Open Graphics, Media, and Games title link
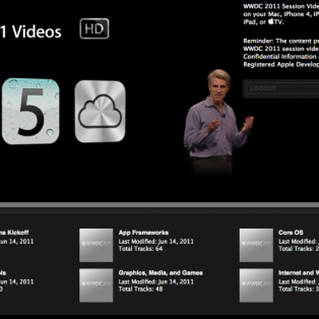 (160, 273)
